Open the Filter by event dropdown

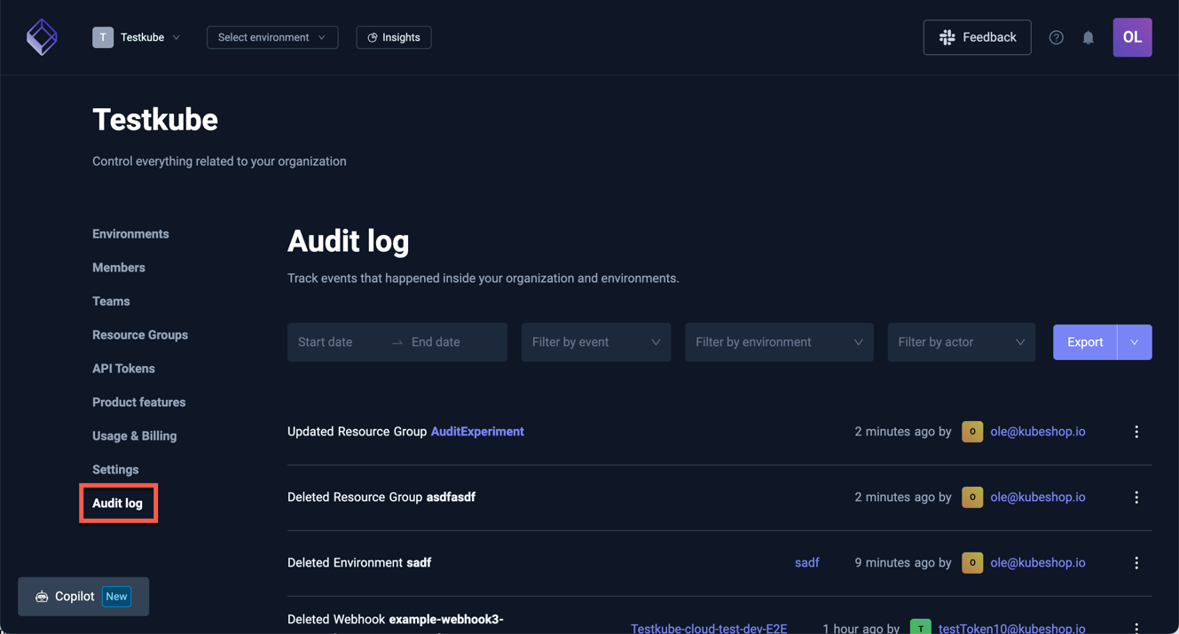point(595,341)
